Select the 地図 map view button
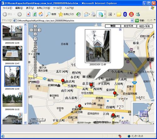The width and height of the screenshot is (157, 139). (x=113, y=26)
